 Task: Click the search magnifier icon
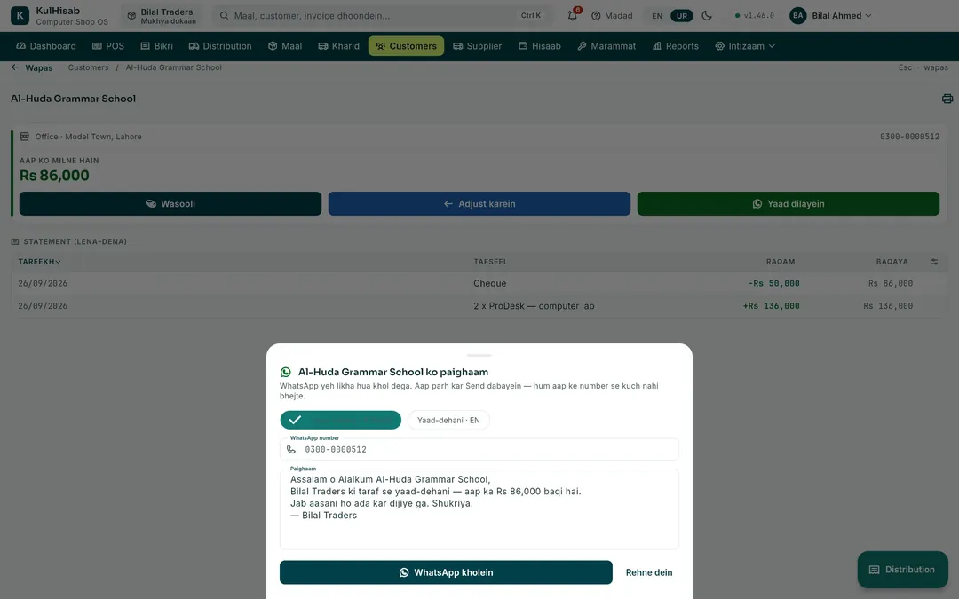(x=225, y=15)
